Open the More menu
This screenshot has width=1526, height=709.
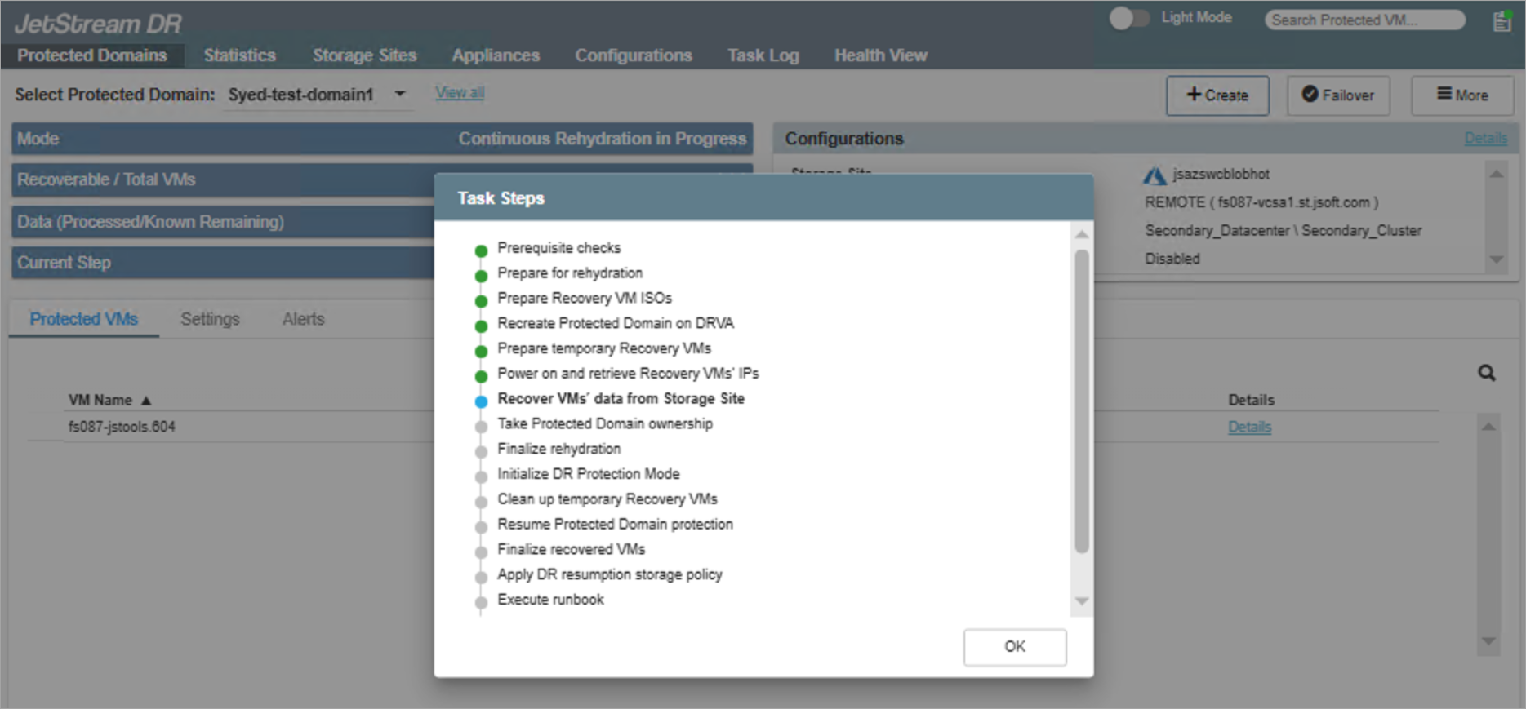pos(1462,95)
